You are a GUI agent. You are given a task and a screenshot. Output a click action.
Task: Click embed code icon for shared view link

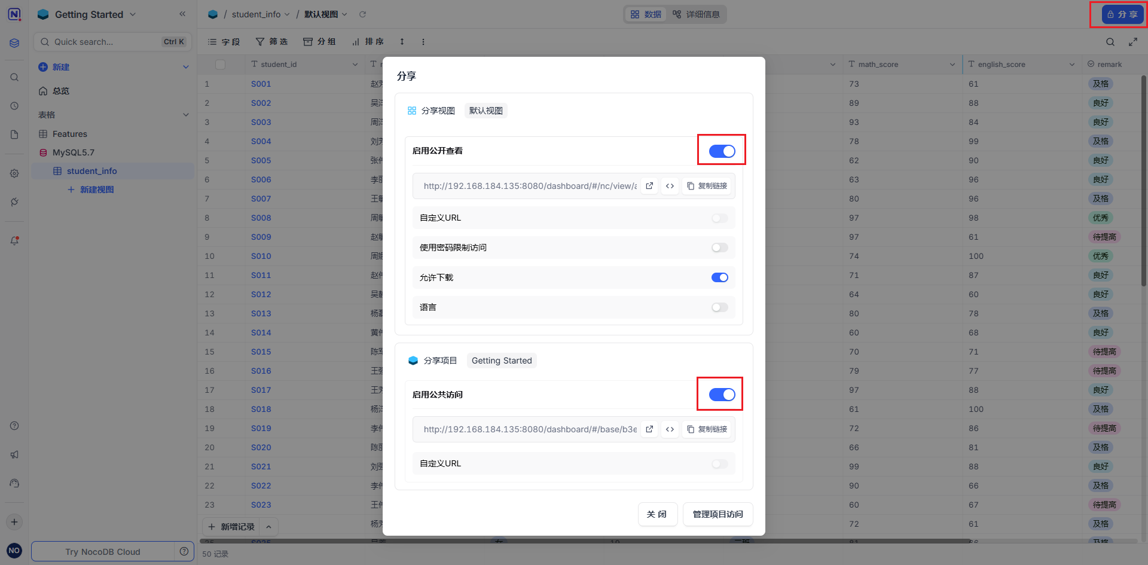point(670,186)
